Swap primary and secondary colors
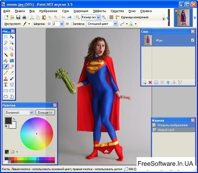The image size is (198, 173). [x=14, y=119]
